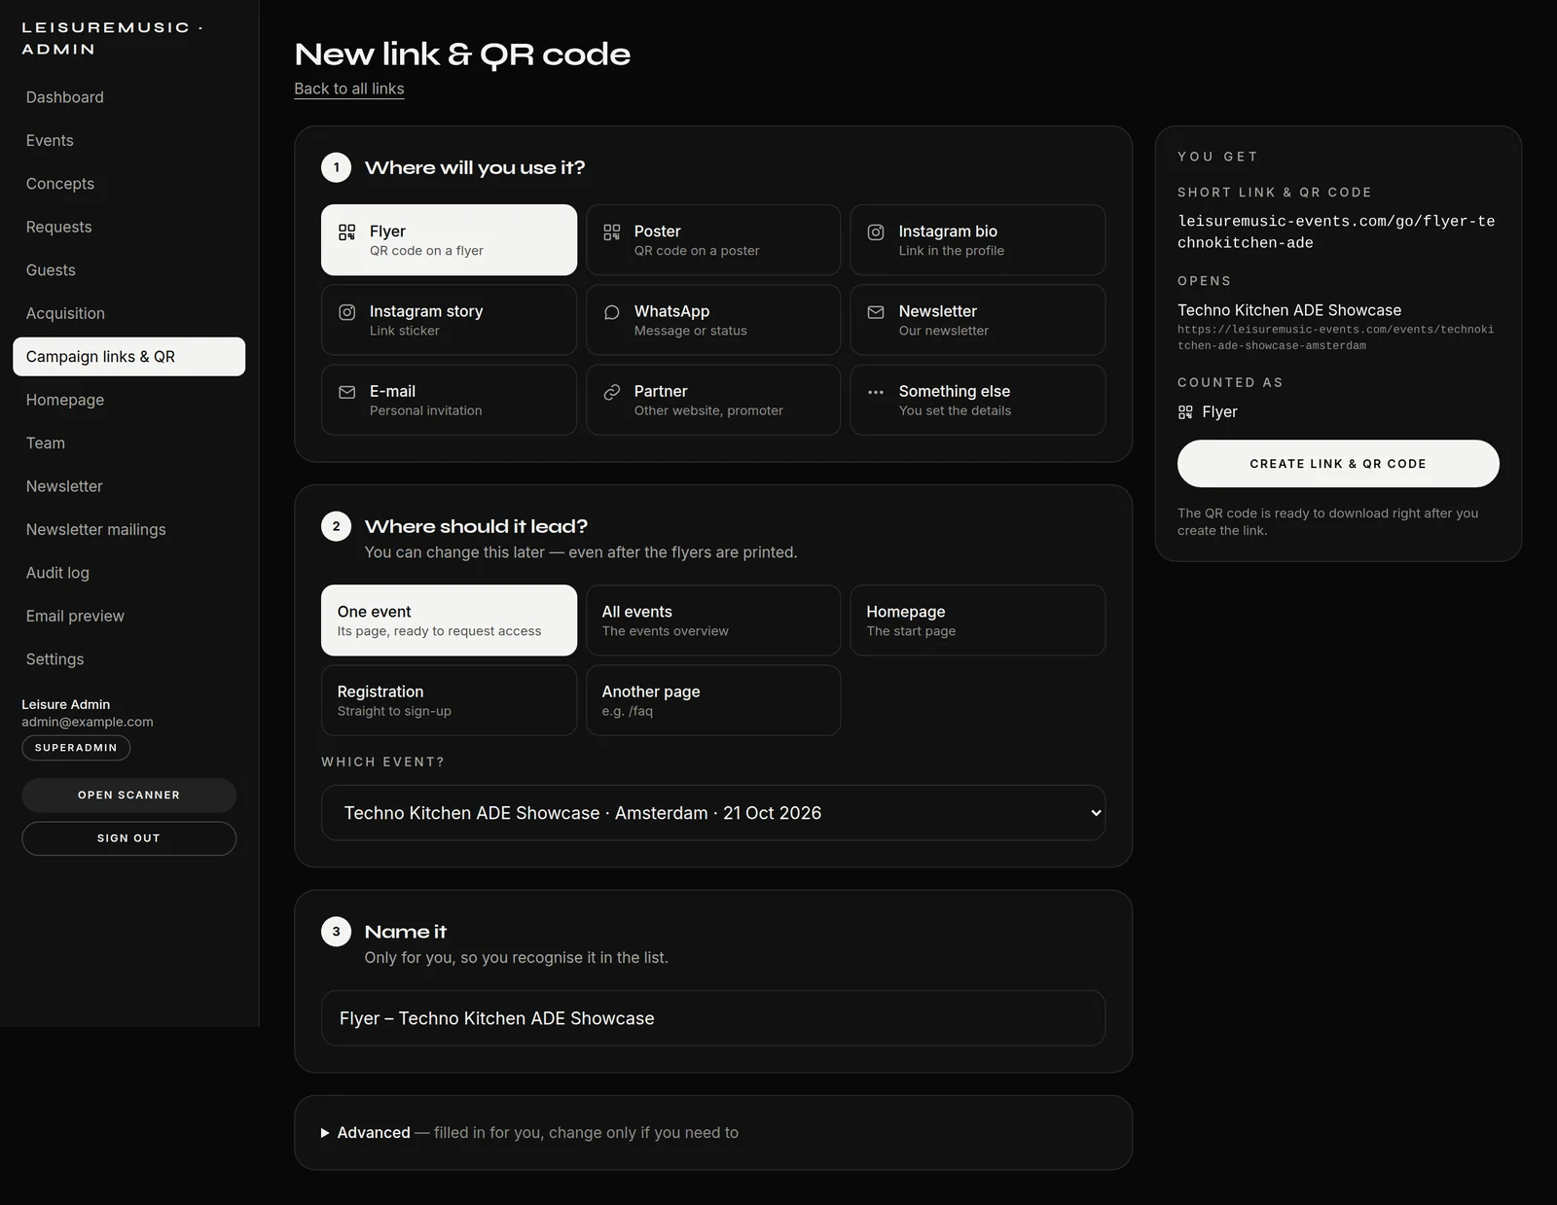Follow the Back to all links link
The image size is (1557, 1205).
(349, 89)
